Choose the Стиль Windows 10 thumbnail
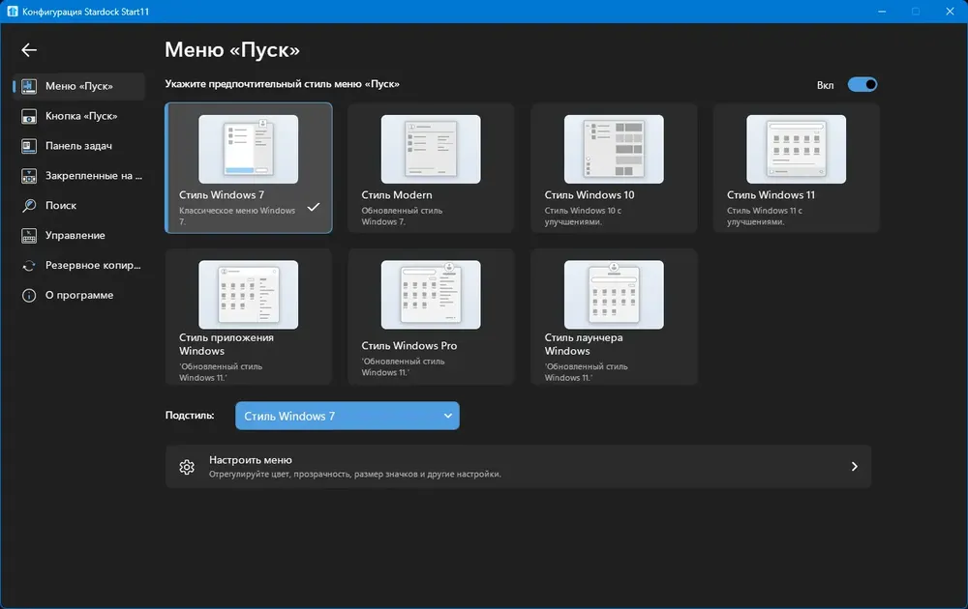The width and height of the screenshot is (968, 609). (x=614, y=149)
